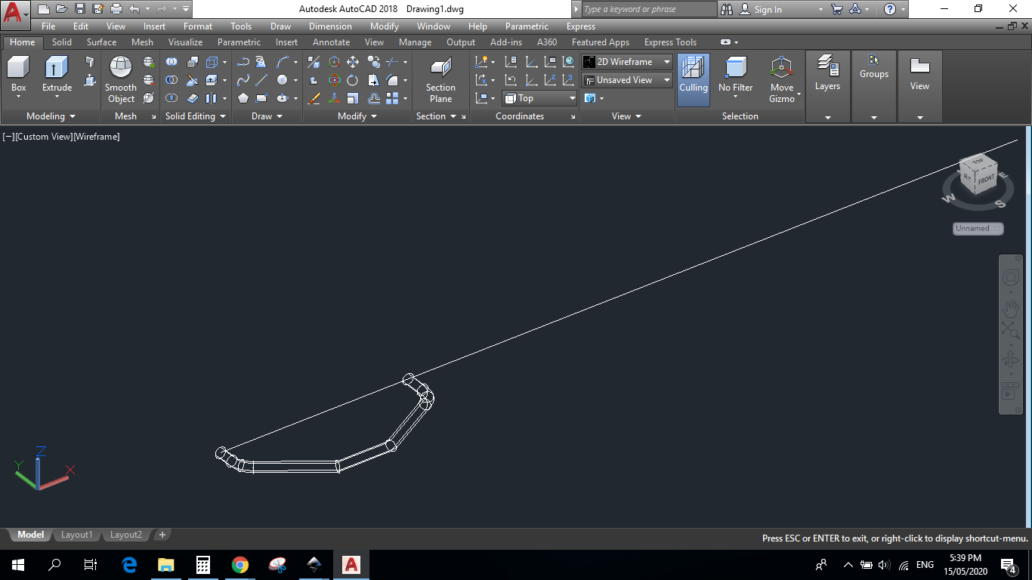
Task: Click the viewport [Custom View] label
Action: pos(44,137)
